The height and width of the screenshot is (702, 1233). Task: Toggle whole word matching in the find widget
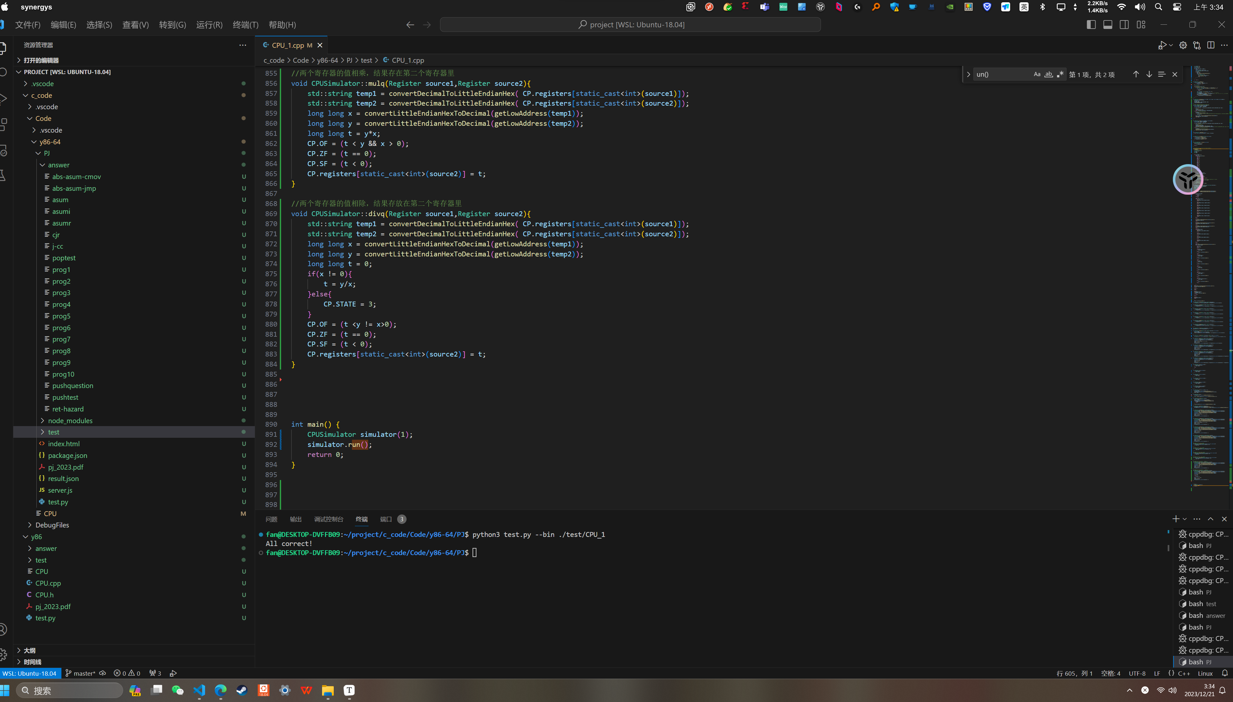coord(1048,74)
